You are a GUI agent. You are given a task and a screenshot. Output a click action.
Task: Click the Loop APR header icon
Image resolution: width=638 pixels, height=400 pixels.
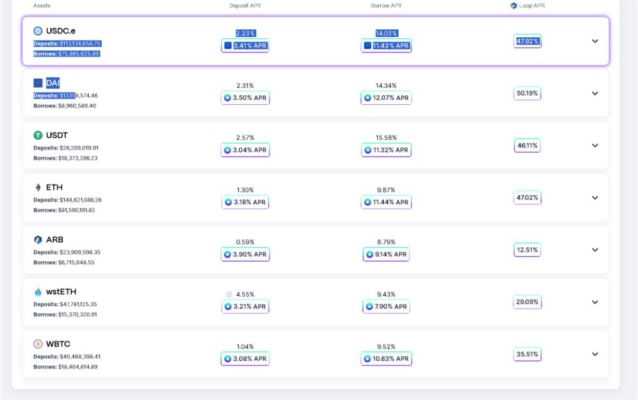(x=514, y=6)
